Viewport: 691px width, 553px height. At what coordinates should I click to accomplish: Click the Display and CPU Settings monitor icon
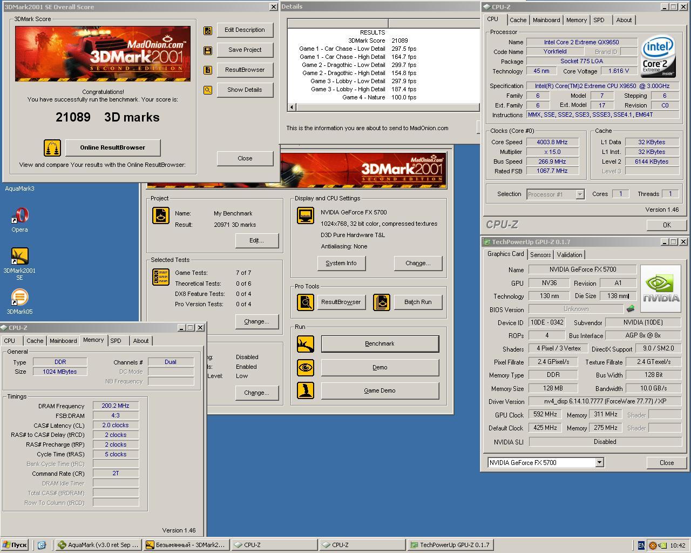click(x=306, y=215)
